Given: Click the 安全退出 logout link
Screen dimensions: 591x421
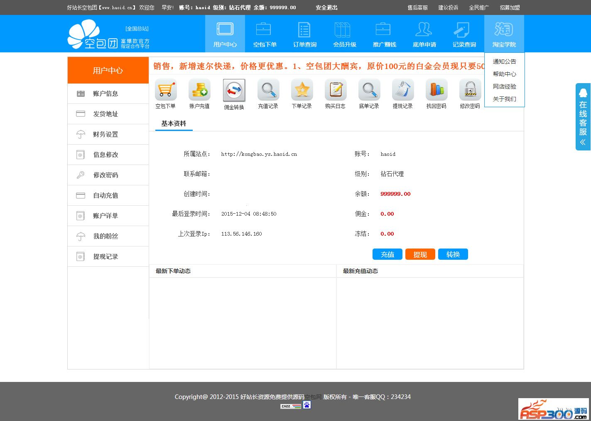Looking at the screenshot, I should pyautogui.click(x=326, y=7).
